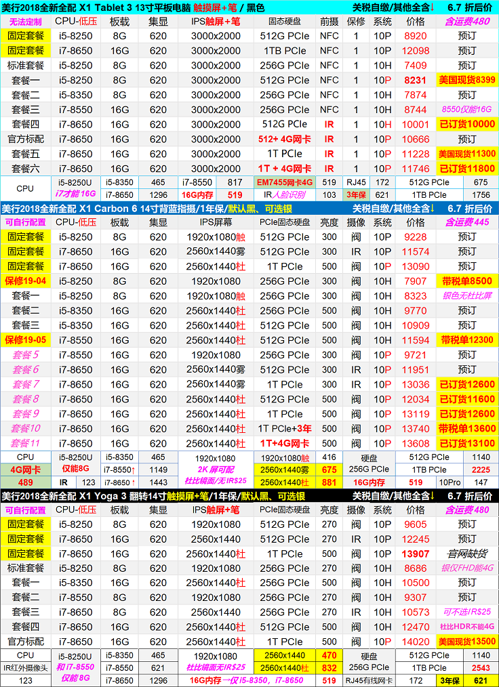Select the note 杜比HDR不能4G
Screen dimensions: 499x687
pyautogui.click(x=467, y=627)
